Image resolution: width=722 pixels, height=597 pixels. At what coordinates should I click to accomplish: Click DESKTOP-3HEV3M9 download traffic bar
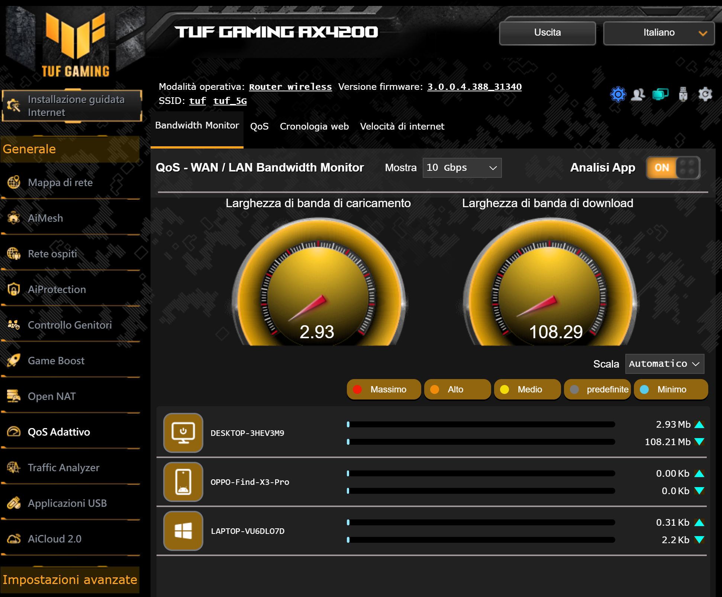tap(481, 442)
